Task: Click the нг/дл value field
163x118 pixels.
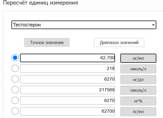Action: [67, 79]
